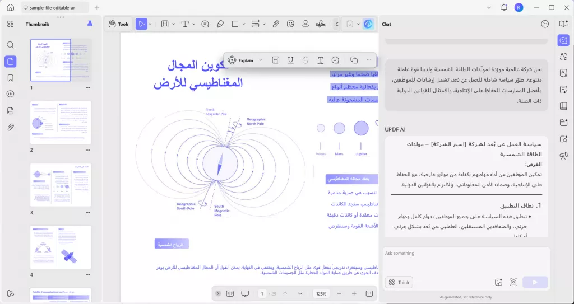
Task: Open a new tab with the plus icon
Action: (x=96, y=7)
